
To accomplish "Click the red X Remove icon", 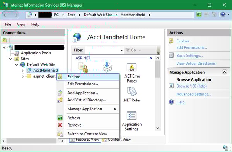I will point(60,125).
